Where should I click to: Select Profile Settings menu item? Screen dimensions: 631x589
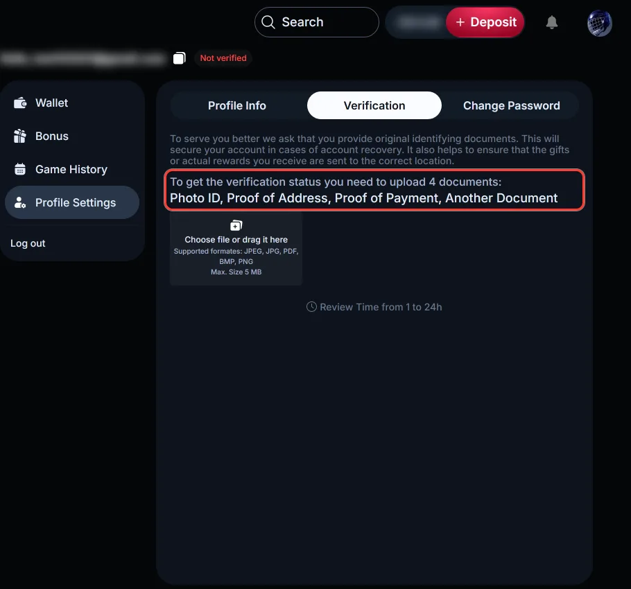click(72, 202)
